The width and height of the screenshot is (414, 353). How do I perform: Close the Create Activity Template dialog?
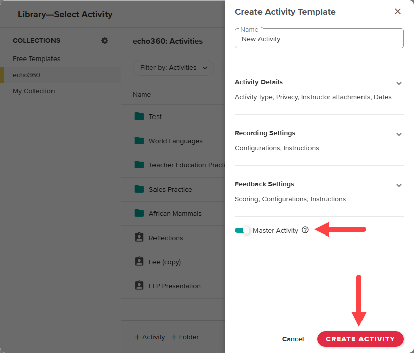(x=398, y=11)
